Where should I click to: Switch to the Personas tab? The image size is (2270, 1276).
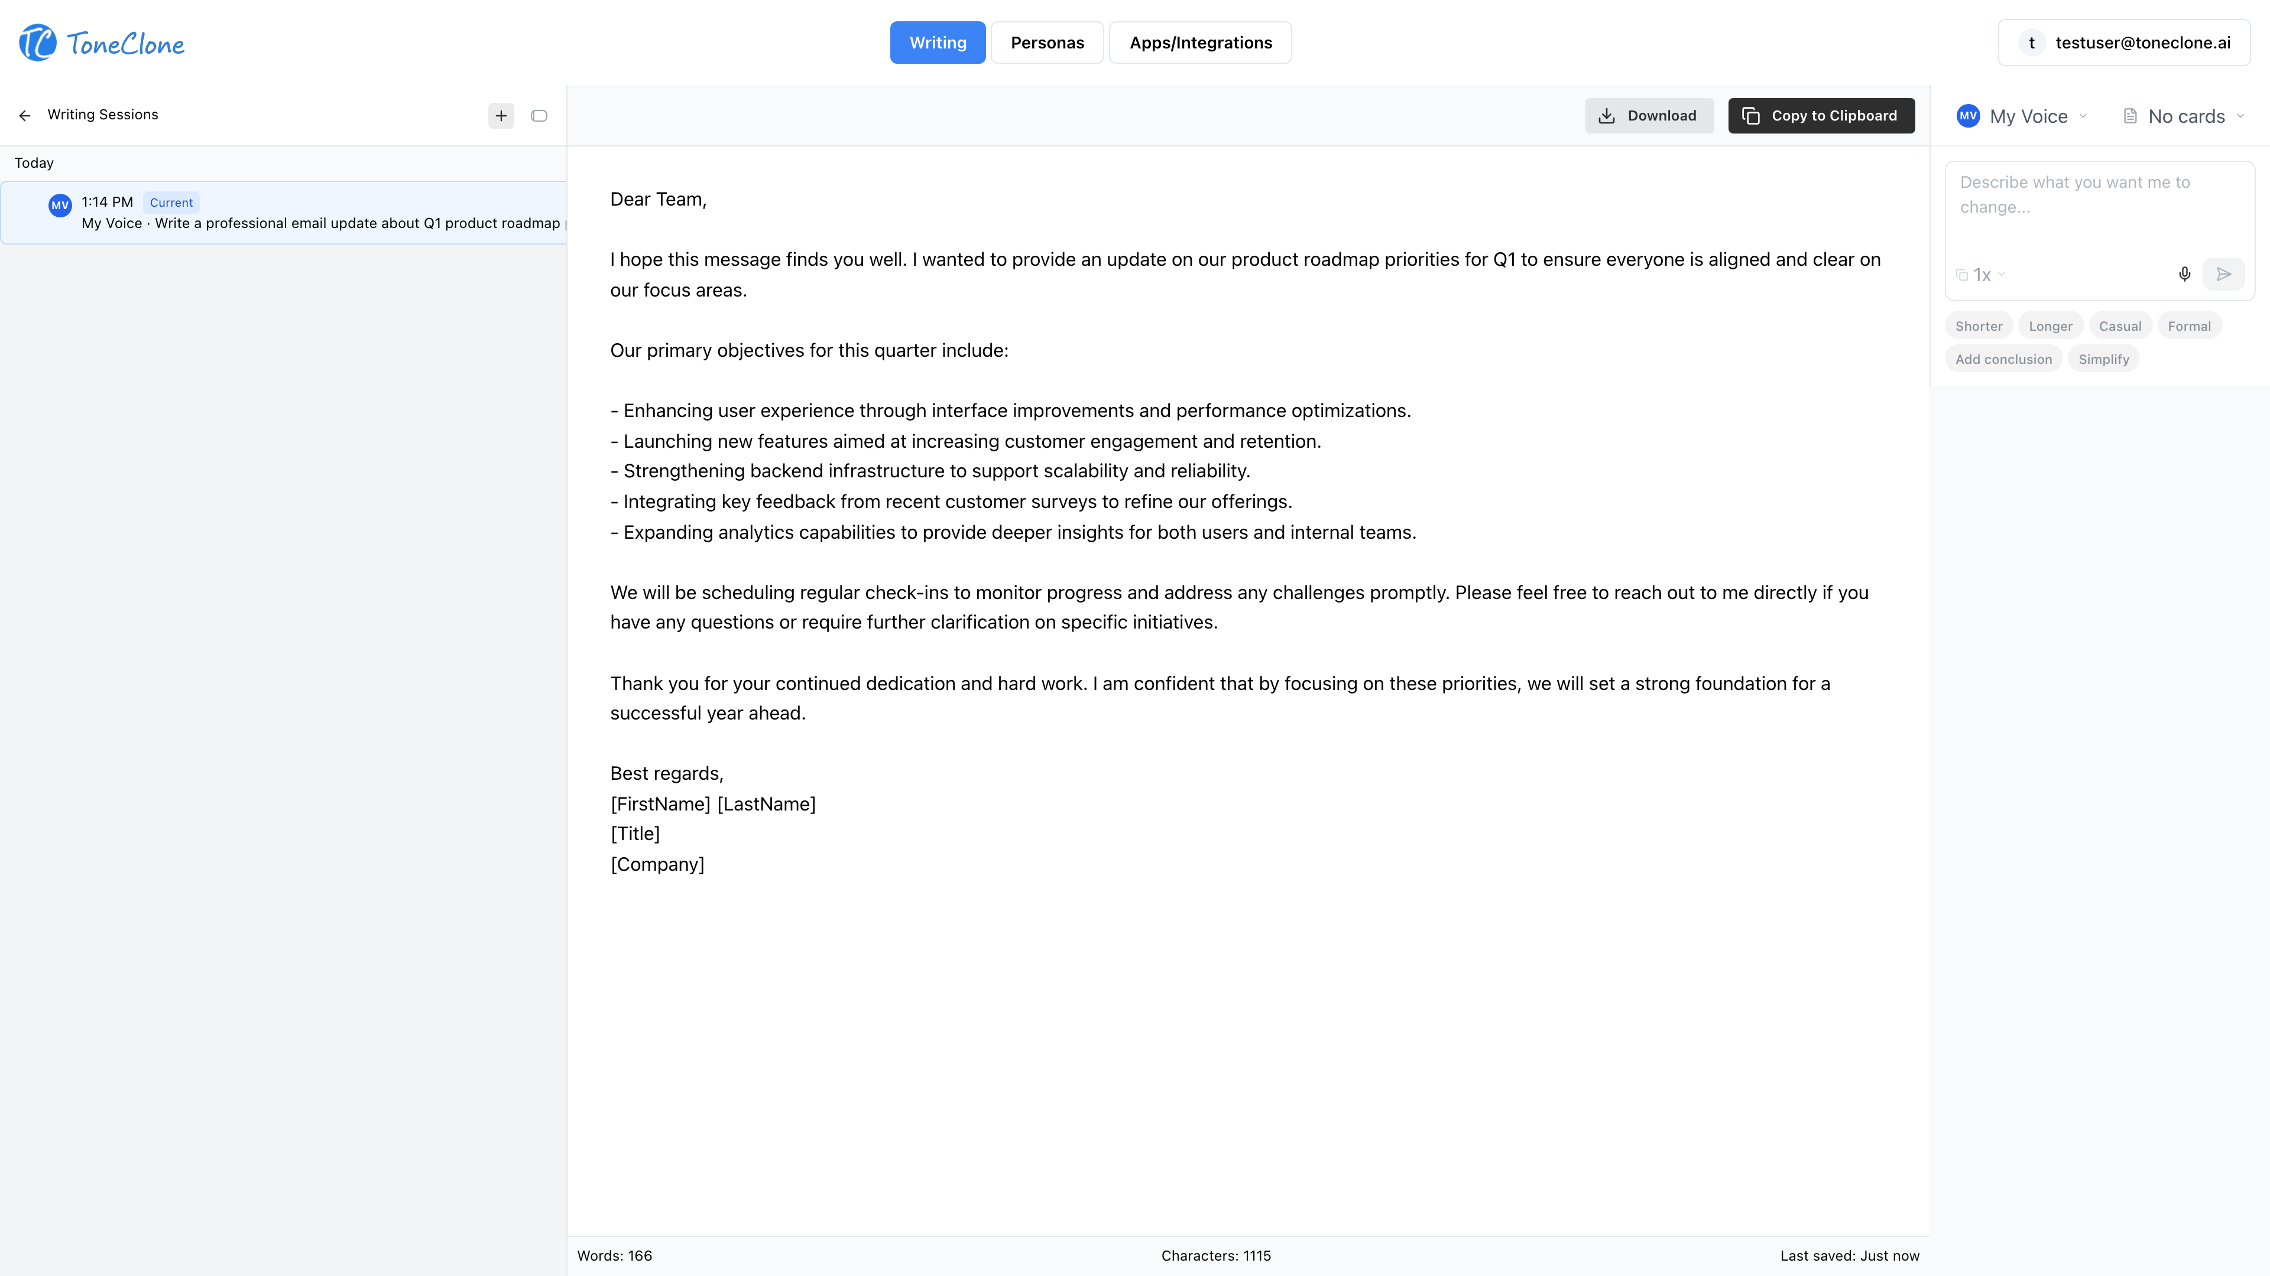coord(1047,43)
